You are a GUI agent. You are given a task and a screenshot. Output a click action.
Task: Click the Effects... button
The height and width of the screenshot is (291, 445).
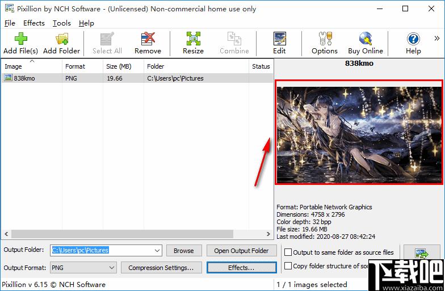242,268
